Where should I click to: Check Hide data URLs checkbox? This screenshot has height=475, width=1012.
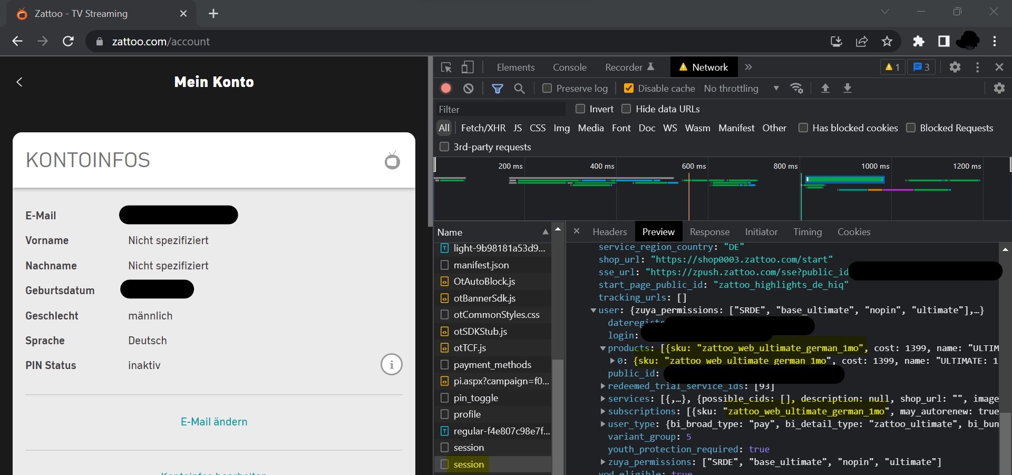(626, 109)
